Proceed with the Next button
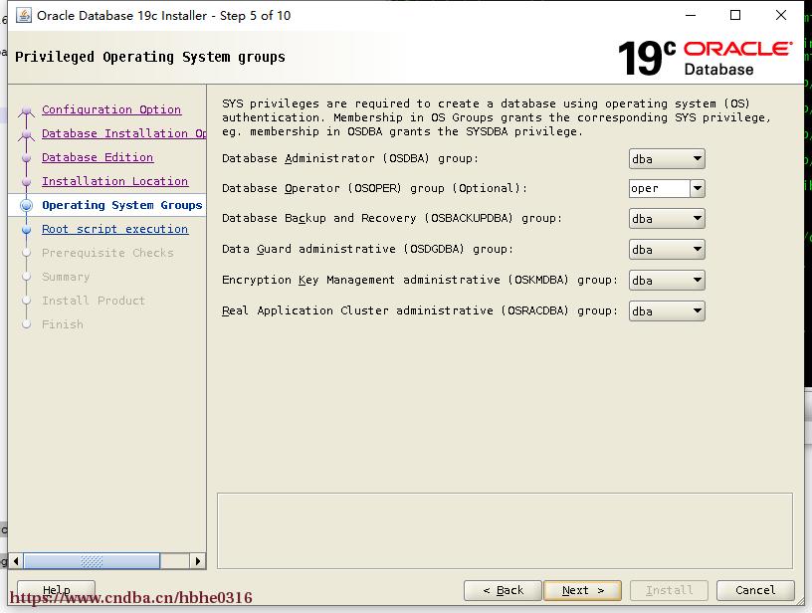The width and height of the screenshot is (812, 613). click(582, 590)
